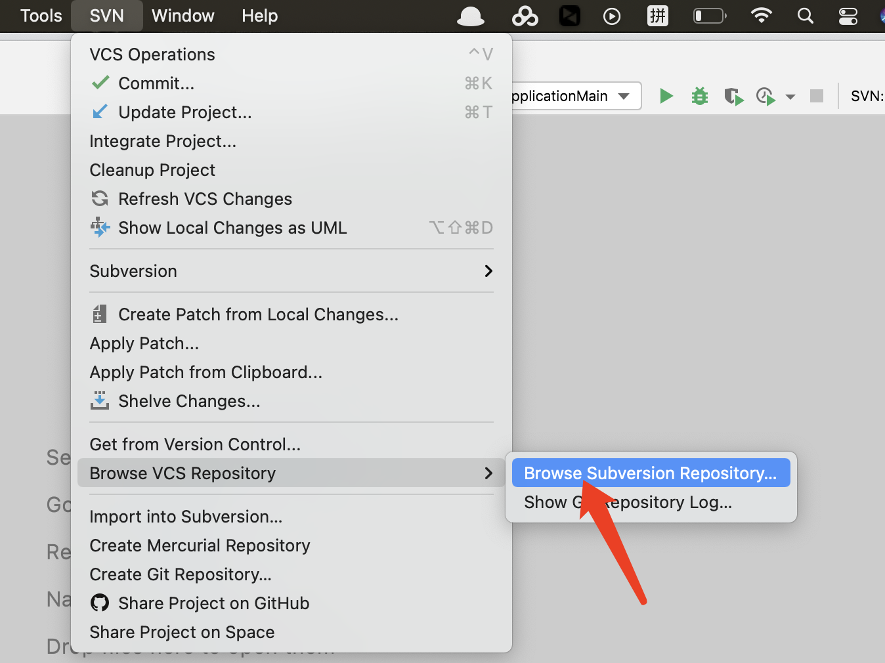Select Import into Subversion...
The height and width of the screenshot is (663, 885).
click(x=291, y=517)
